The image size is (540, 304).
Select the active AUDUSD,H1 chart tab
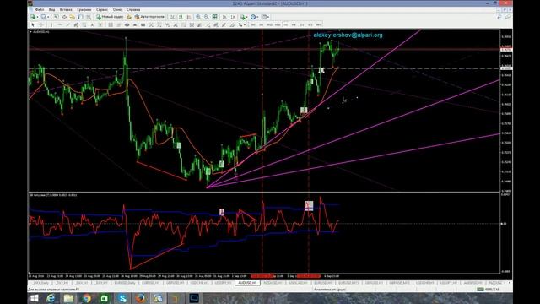click(x=247, y=283)
